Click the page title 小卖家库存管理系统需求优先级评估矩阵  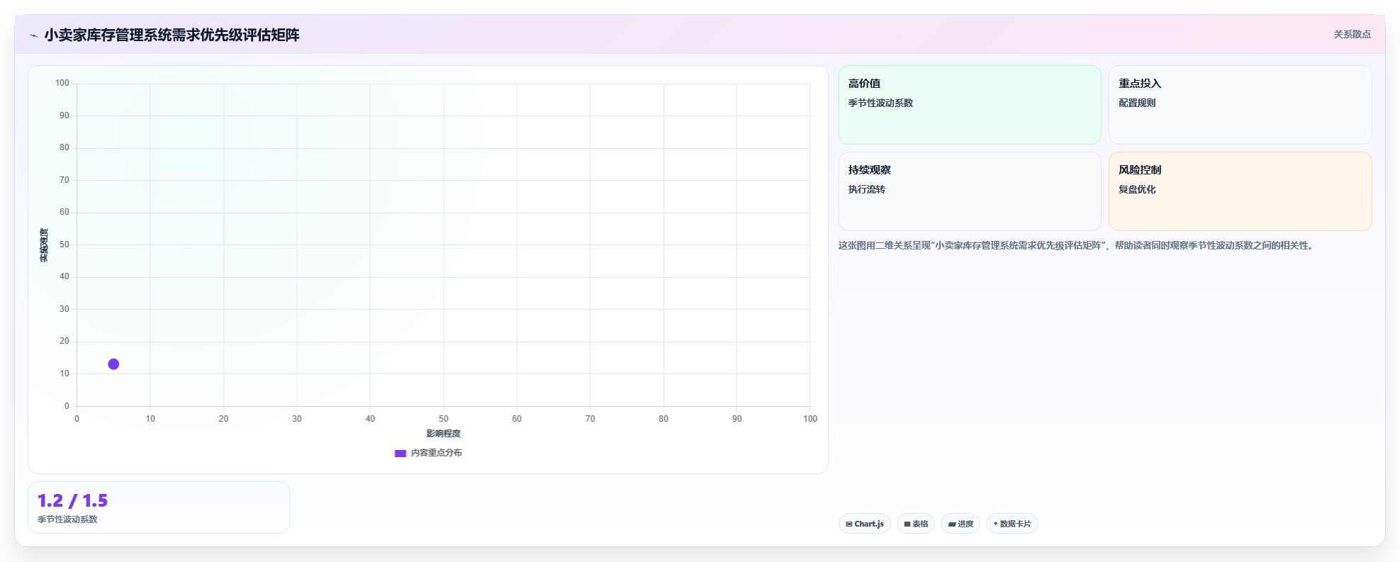click(x=172, y=35)
